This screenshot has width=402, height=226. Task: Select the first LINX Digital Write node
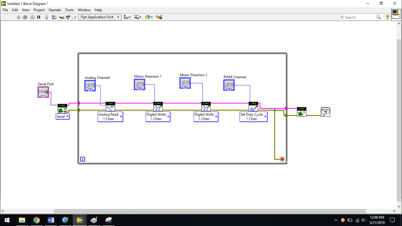[158, 107]
